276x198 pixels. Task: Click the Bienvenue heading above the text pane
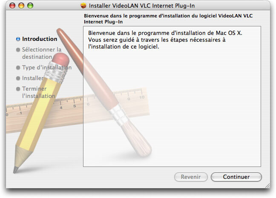pos(168,19)
